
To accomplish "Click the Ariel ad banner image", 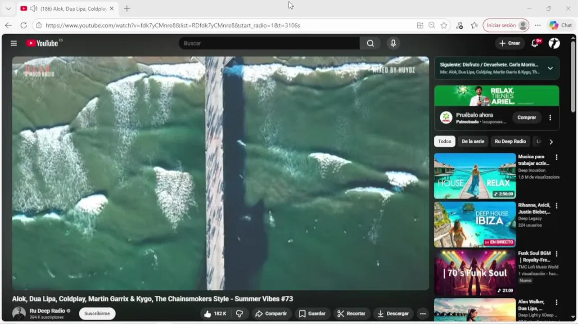I will pyautogui.click(x=497, y=95).
